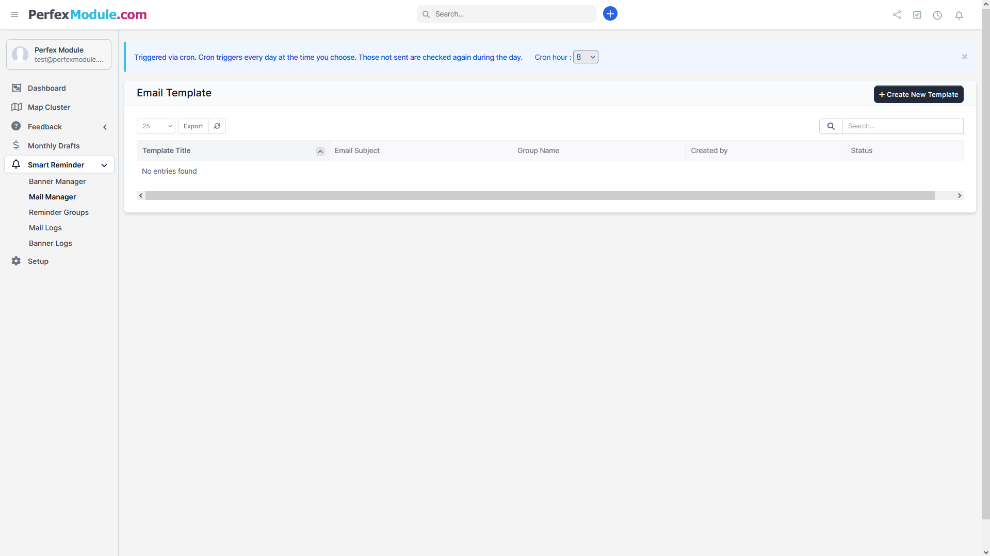The image size is (990, 556).
Task: Click the table refresh icon
Action: coord(217,126)
